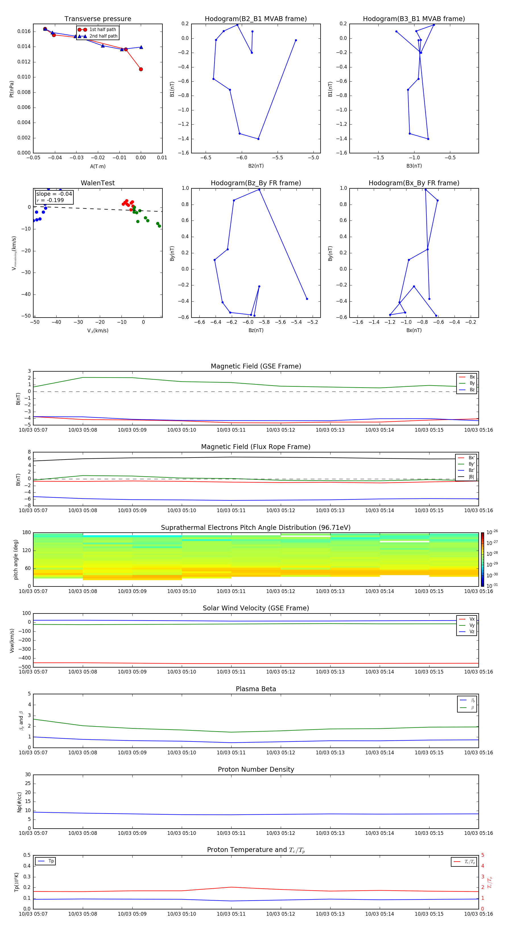512x939 pixels.
Task: Click the pitch angle plot's rainbow colorbar
Action: pos(482,559)
